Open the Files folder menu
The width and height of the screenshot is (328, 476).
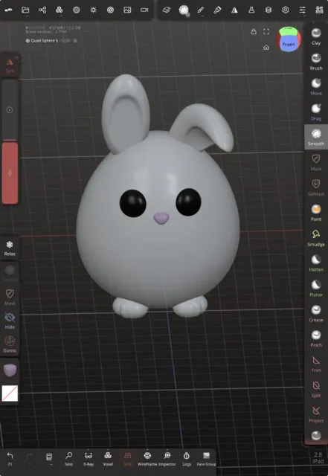[25, 10]
